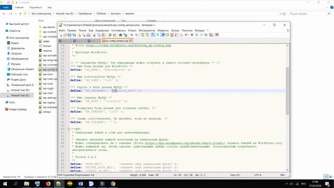Screen dimensions: 334x188
Task: Open the Синтаксисы menu
Action: coord(118,30)
